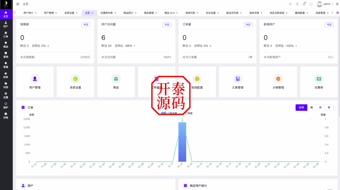Open the top-right settings gear
340x190 pixels.
coord(337,4)
